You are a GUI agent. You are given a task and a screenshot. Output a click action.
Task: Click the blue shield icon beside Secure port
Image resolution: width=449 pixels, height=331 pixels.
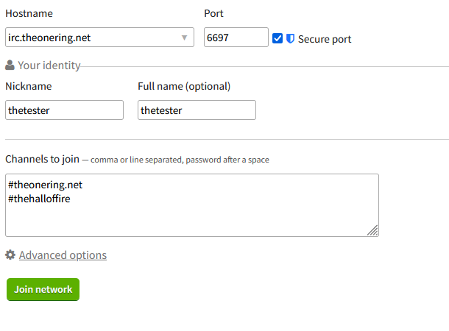coord(290,39)
